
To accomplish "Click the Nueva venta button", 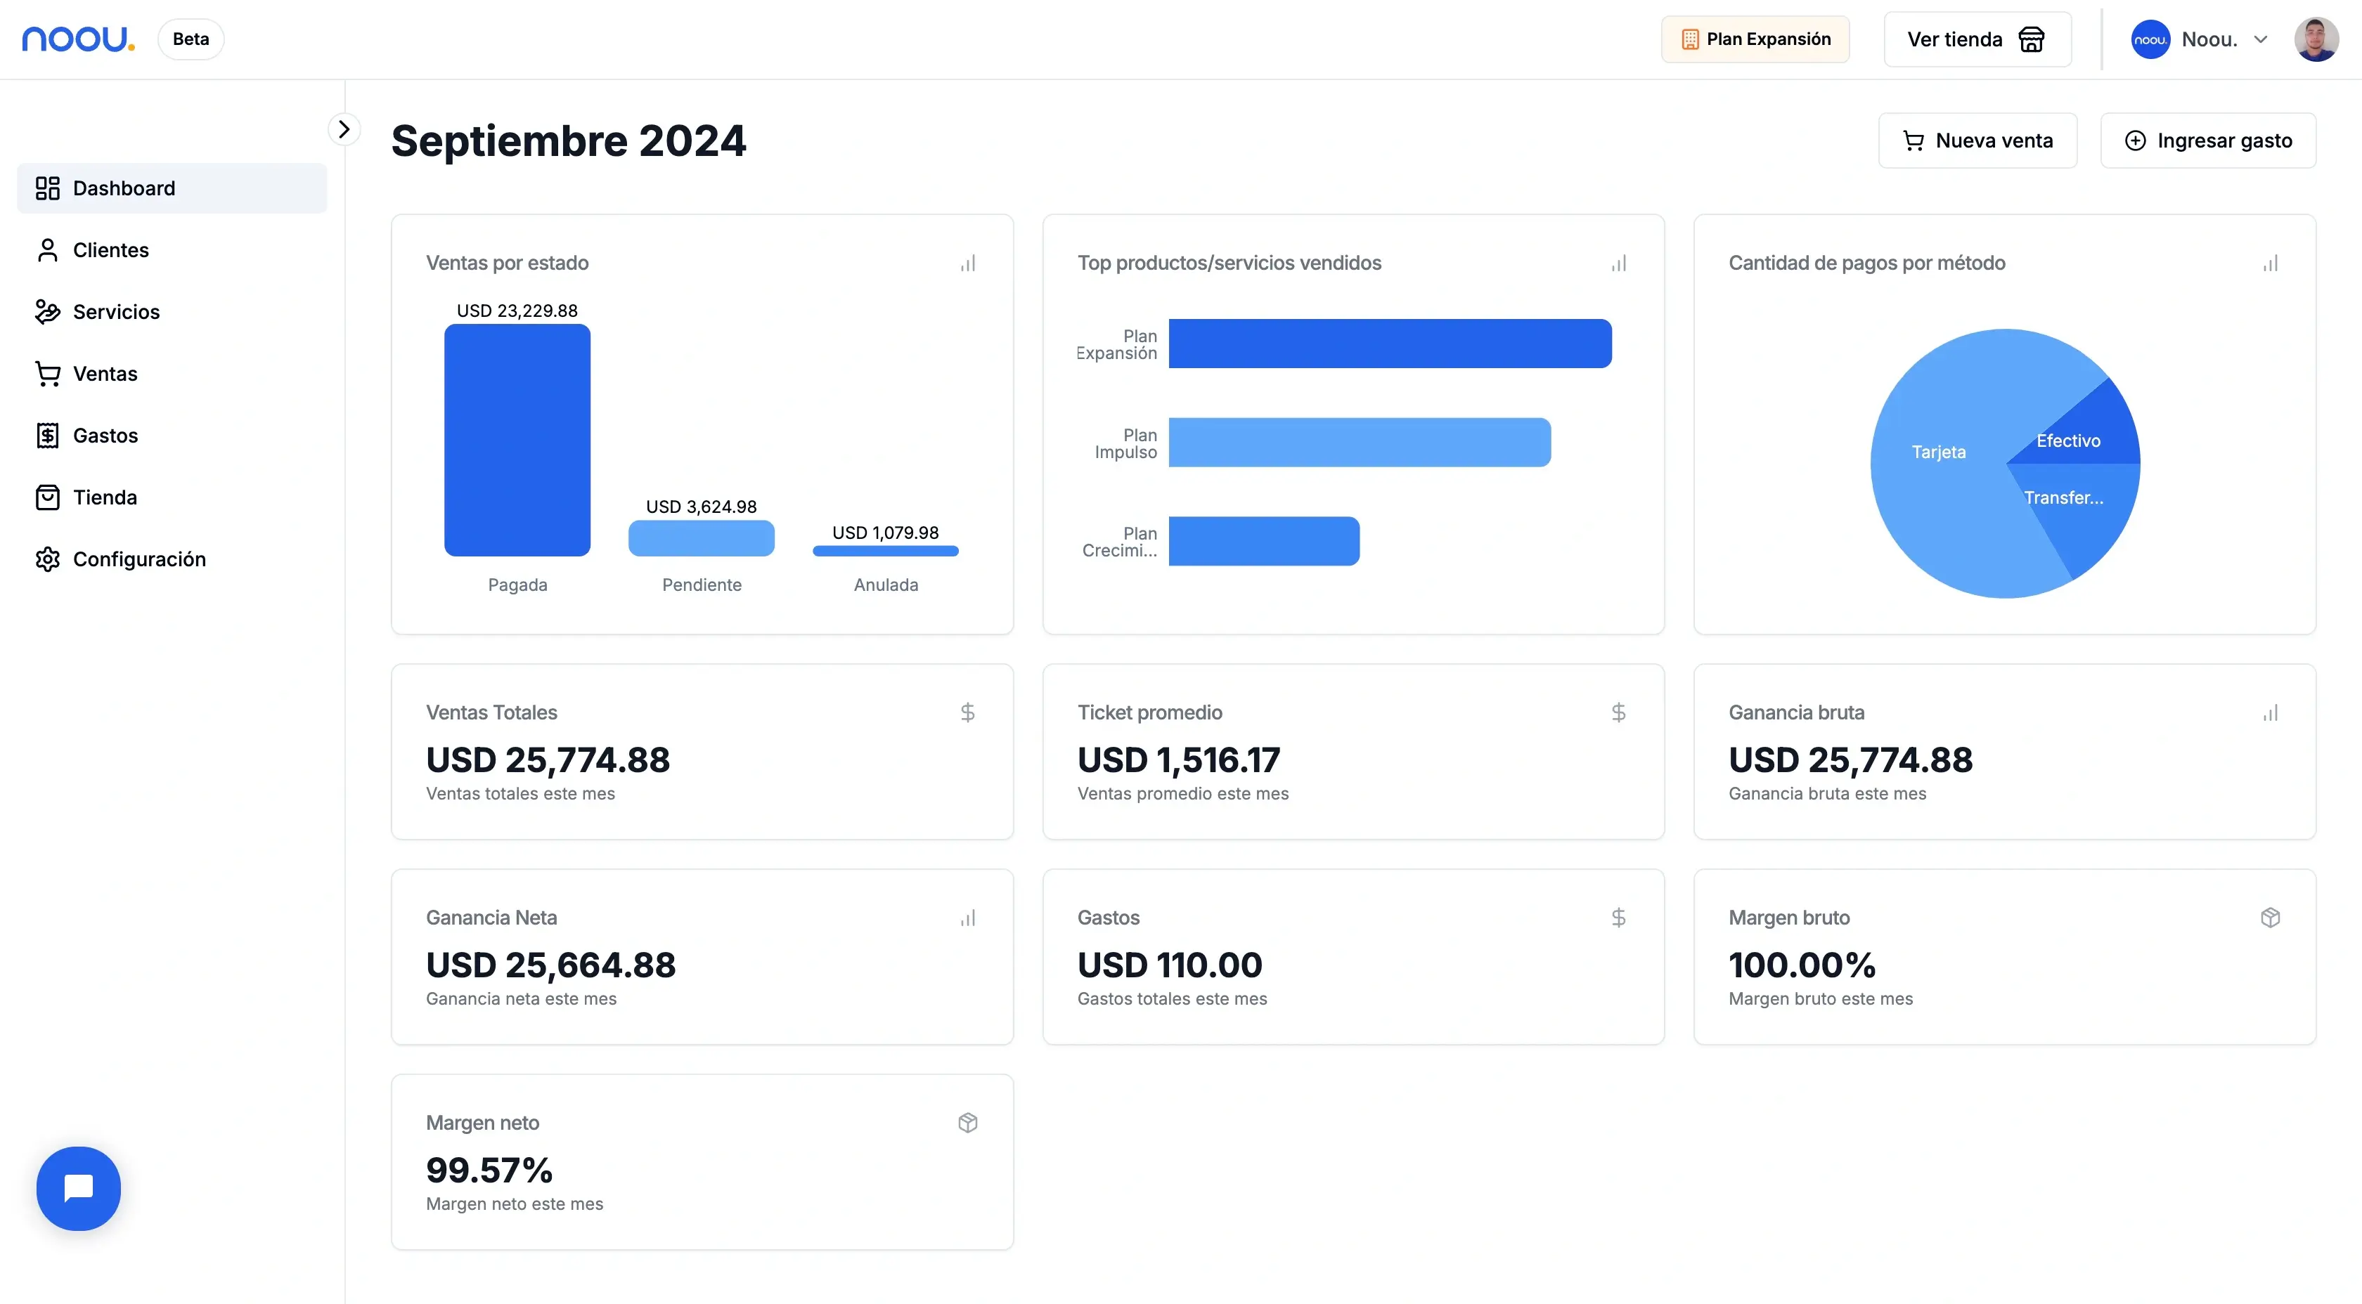I will pyautogui.click(x=1977, y=141).
